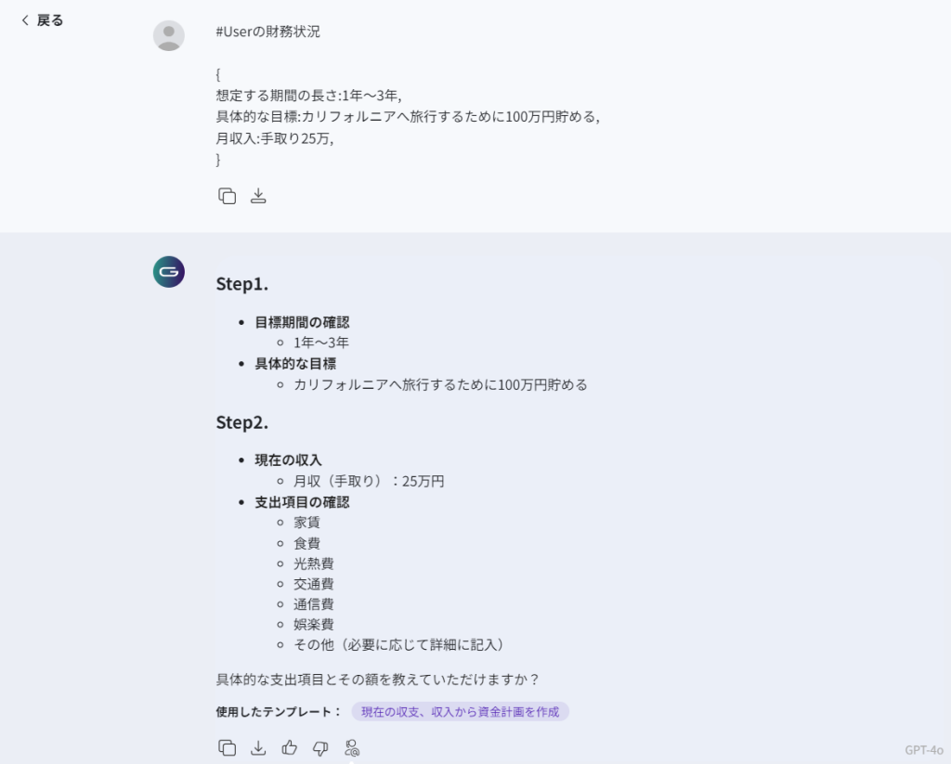Click the question 具体的な支出項目とその額を教えていただけますか？

377,680
